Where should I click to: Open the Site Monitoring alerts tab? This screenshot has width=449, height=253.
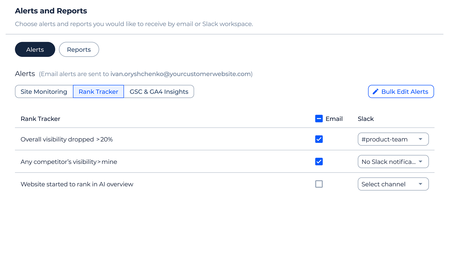[44, 92]
